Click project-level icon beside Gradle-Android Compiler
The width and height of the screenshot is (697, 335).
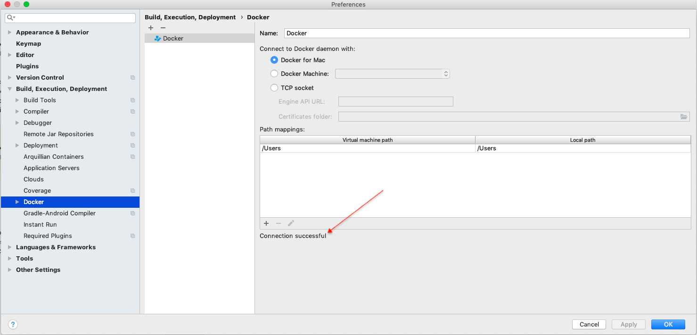133,213
